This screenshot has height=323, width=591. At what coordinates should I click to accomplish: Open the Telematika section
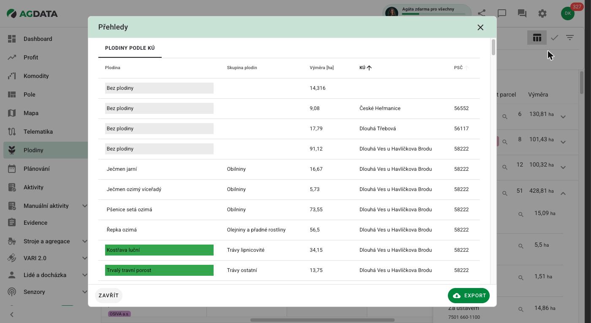point(38,132)
